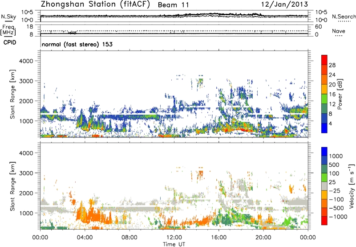Click the velocity colorbar tick label '1000'

coord(336,156)
